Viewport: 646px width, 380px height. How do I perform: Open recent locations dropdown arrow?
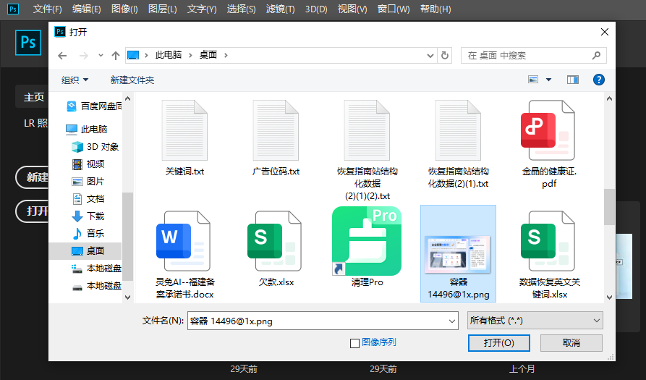pyautogui.click(x=101, y=55)
